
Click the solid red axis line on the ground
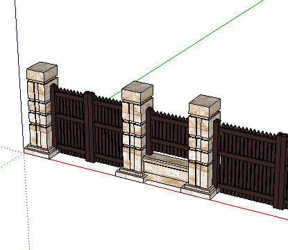coord(250,210)
